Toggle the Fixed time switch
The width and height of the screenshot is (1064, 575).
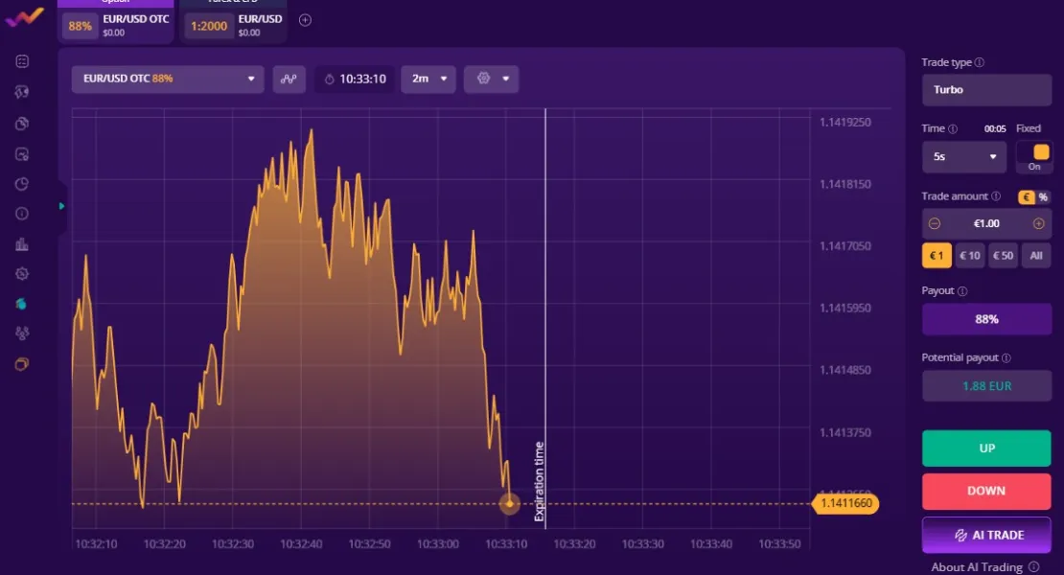tap(1034, 156)
